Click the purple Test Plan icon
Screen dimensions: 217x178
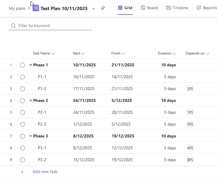[36, 8]
